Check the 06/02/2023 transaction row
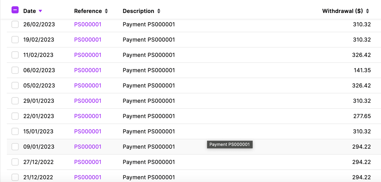381x182 pixels. (x=15, y=70)
